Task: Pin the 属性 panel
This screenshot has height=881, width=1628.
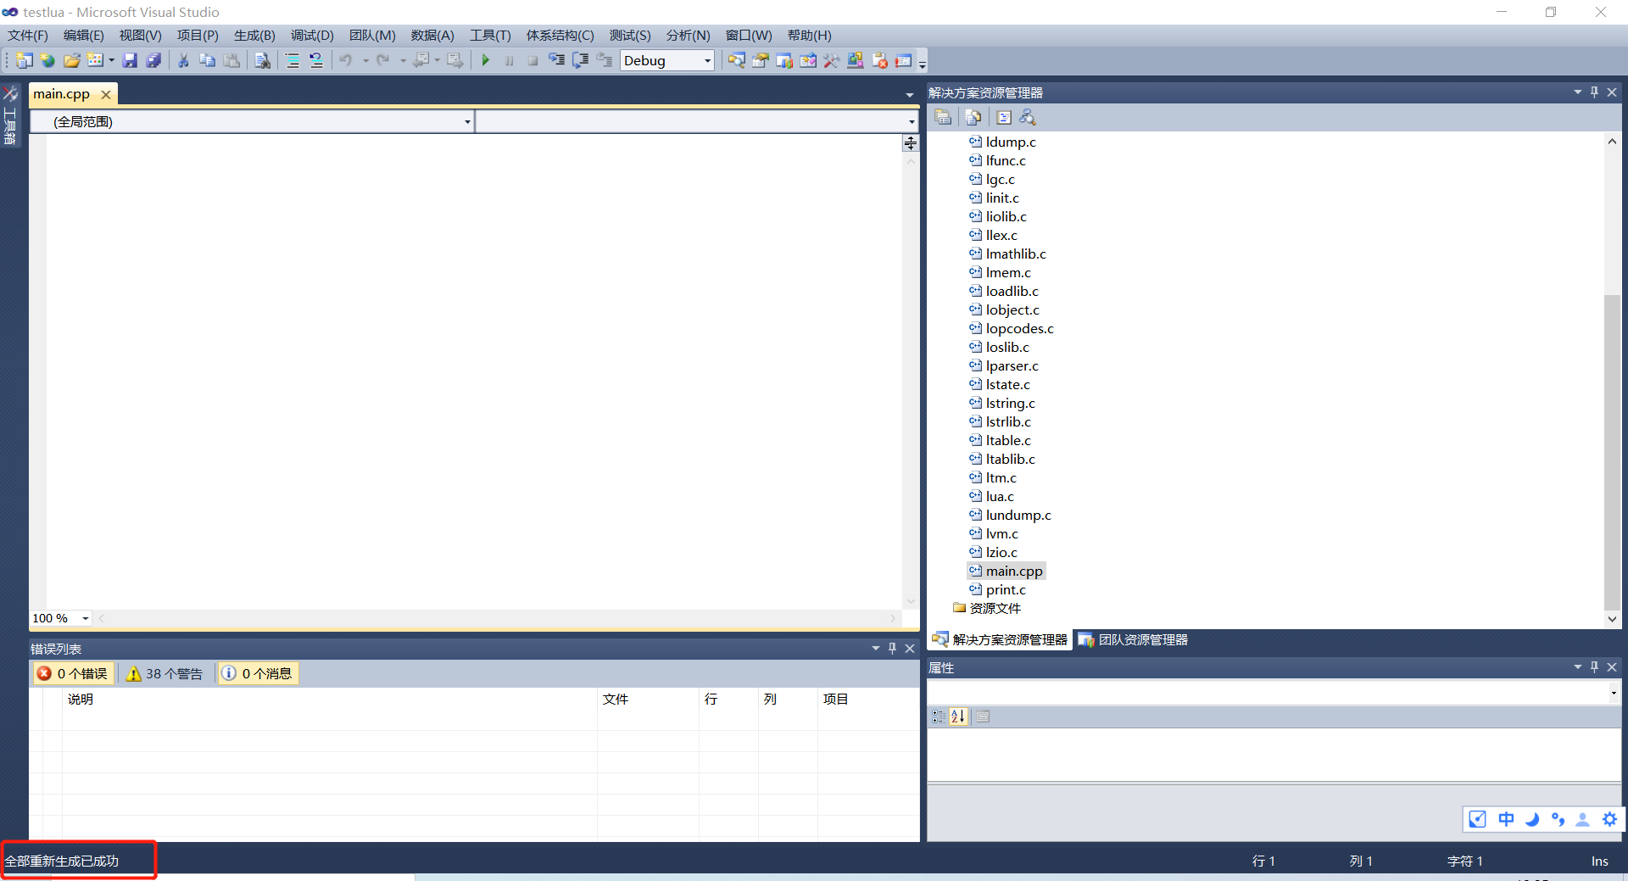Action: tap(1595, 667)
